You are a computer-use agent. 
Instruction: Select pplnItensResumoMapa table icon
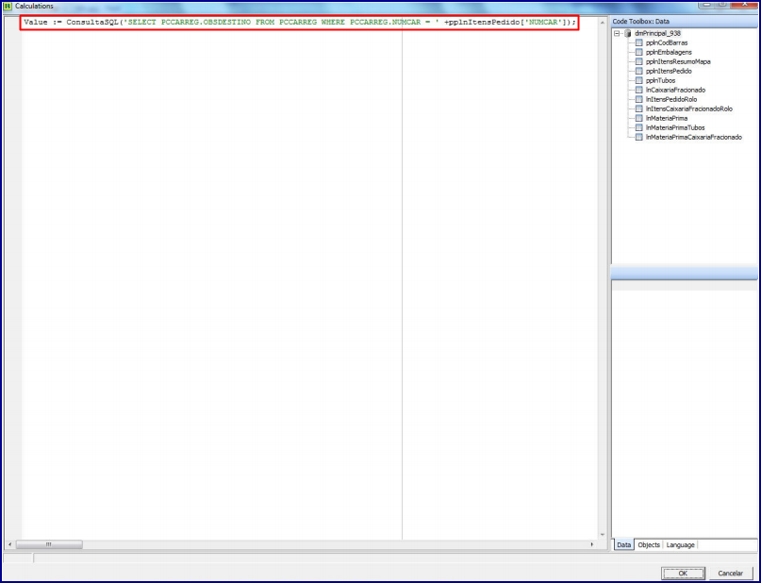click(x=638, y=61)
